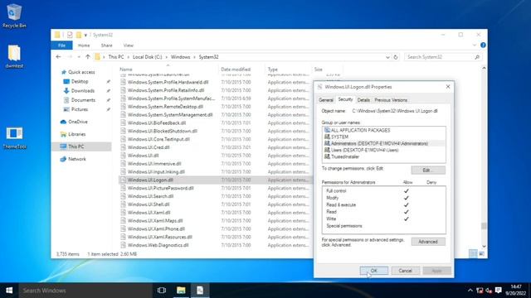
Task: Open recent locations dropdown arrow
Action: (79, 57)
